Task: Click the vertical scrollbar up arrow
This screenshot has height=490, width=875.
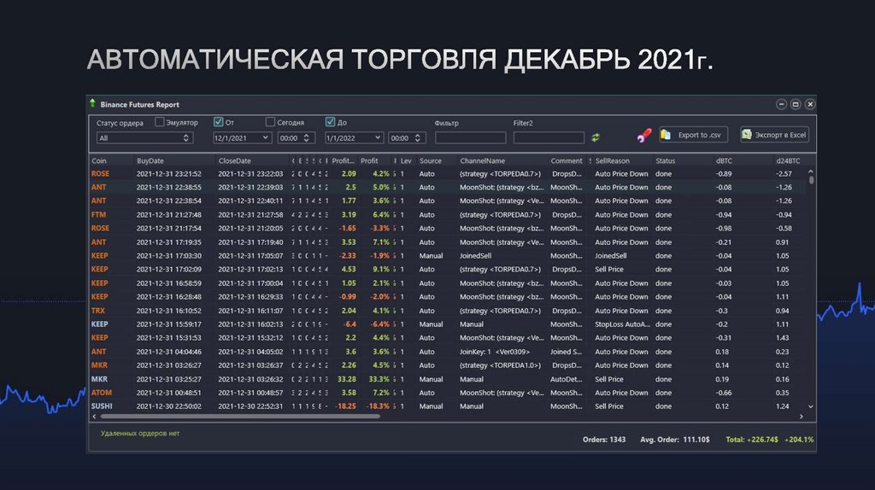Action: (811, 171)
